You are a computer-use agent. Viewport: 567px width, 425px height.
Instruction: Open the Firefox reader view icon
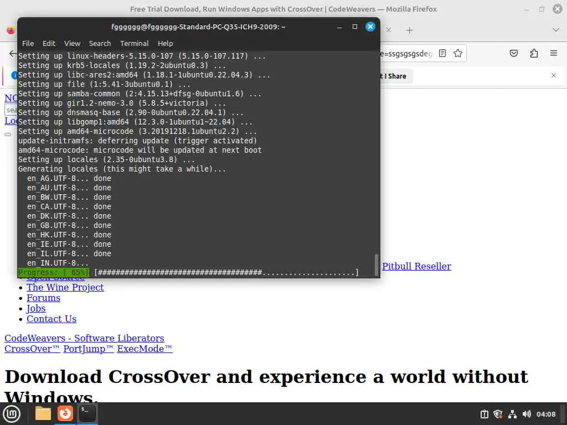442,54
